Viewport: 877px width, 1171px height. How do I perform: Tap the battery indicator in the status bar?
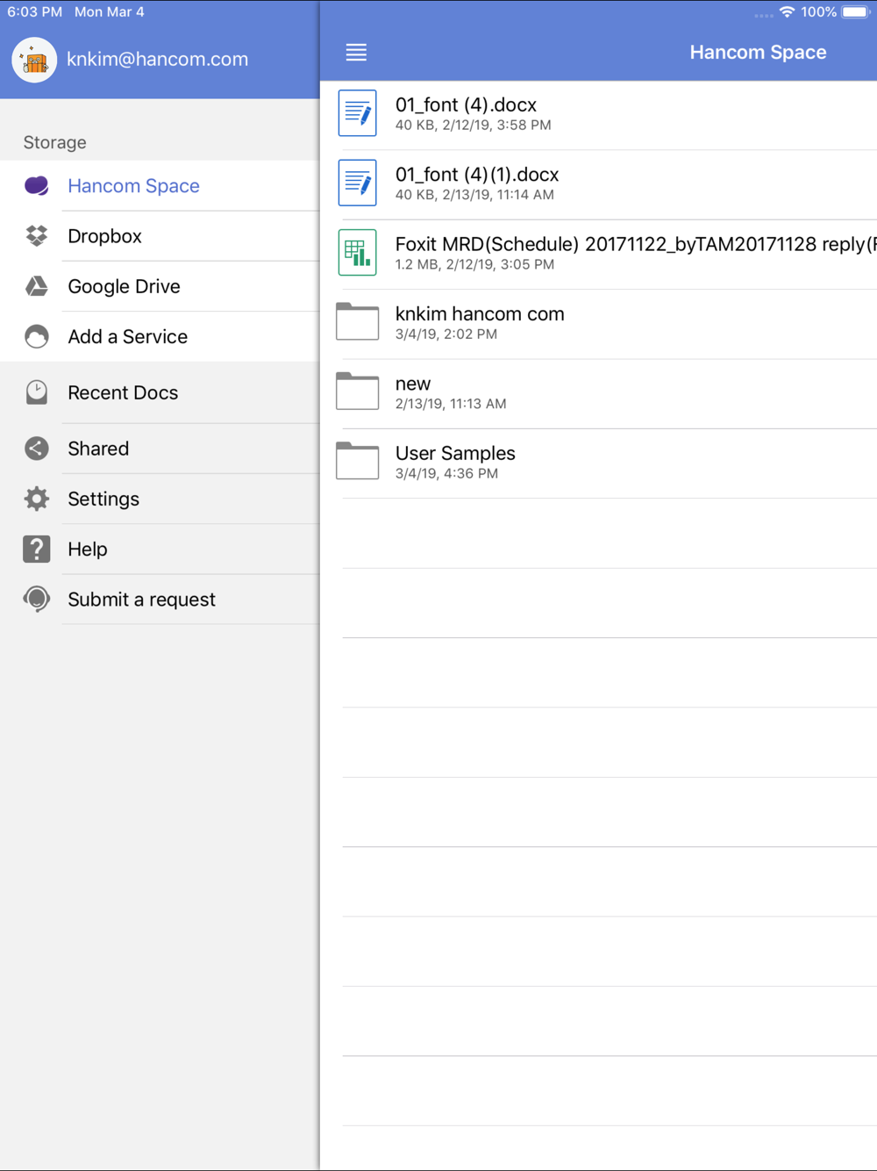coord(856,12)
